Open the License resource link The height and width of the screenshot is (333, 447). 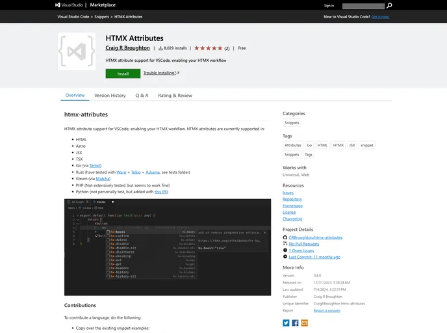(289, 212)
